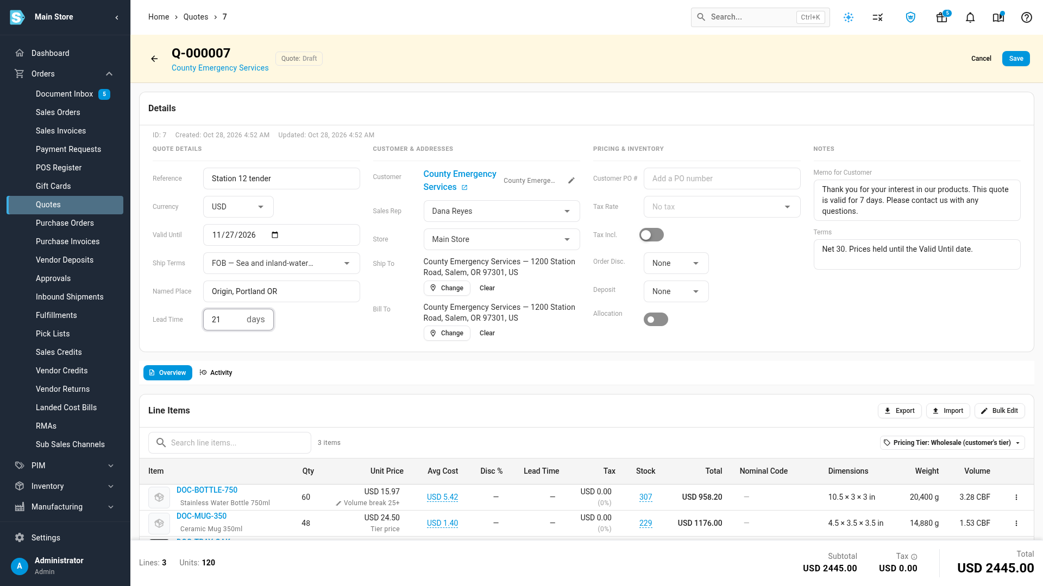Select the Overview tab

(x=168, y=373)
